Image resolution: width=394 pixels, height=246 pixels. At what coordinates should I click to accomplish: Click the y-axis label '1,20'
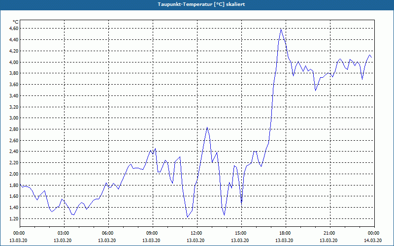point(14,218)
